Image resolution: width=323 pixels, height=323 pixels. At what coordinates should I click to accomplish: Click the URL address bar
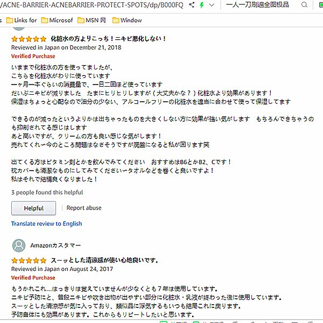[x=92, y=5]
